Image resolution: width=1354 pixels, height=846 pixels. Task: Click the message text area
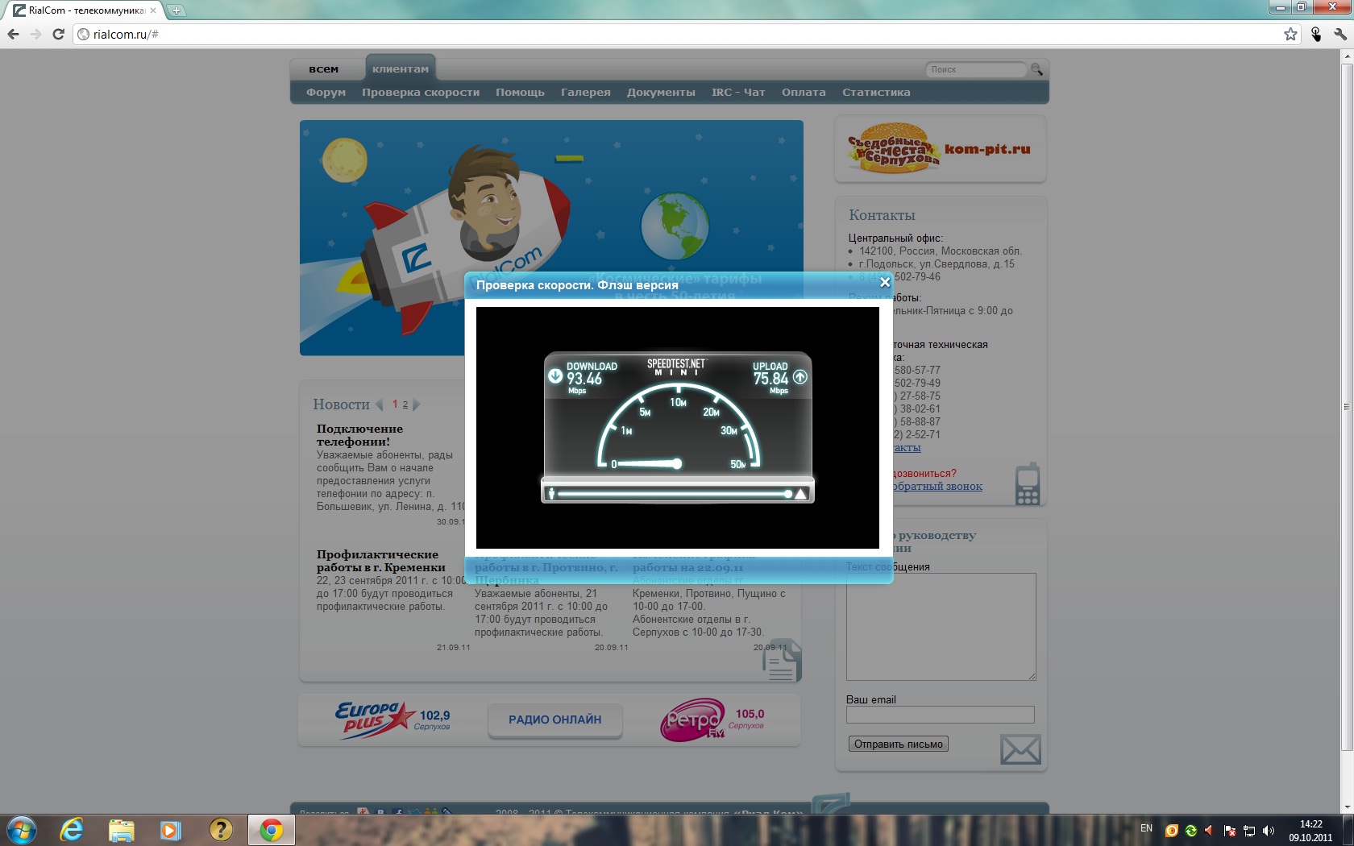941,626
